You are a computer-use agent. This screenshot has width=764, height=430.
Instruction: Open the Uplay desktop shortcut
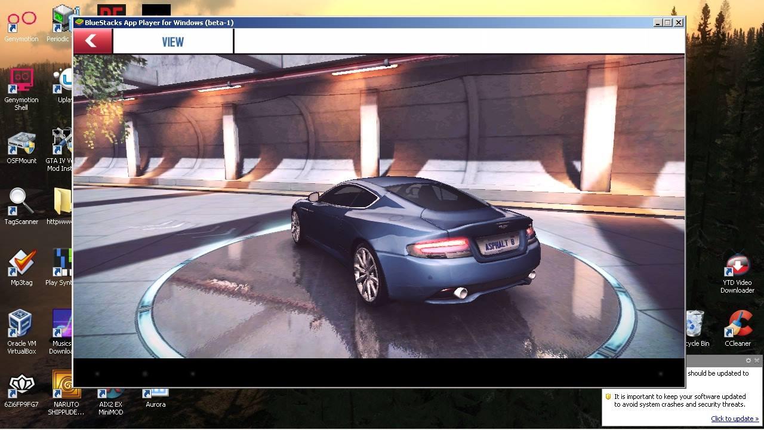63,86
